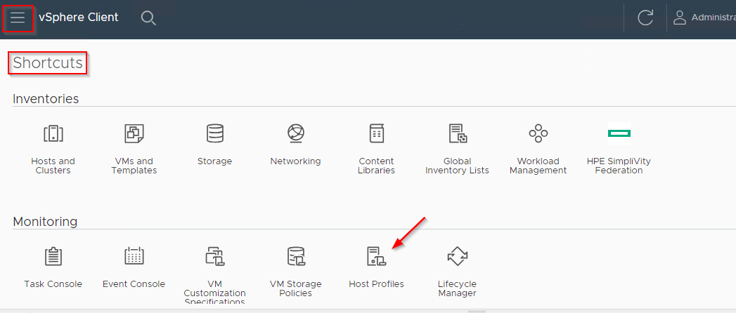Click the Lifecycle Manager label
The width and height of the screenshot is (736, 313).
[457, 288]
